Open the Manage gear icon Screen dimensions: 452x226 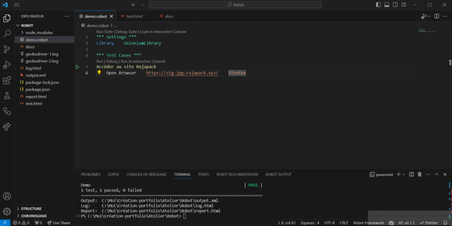[x=7, y=211]
